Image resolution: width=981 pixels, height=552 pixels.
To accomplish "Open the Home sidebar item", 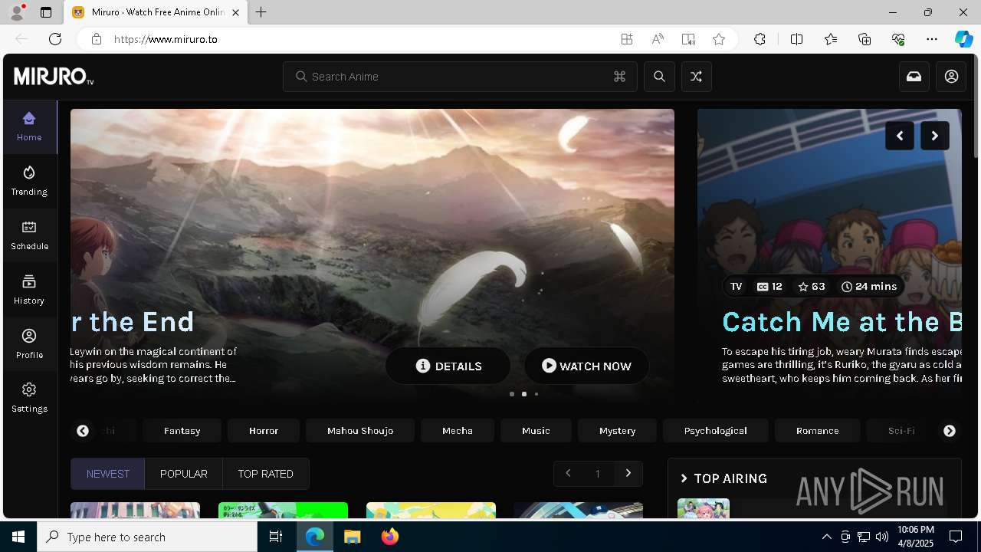I will [x=29, y=127].
